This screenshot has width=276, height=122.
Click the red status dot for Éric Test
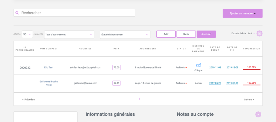[x=186, y=68]
